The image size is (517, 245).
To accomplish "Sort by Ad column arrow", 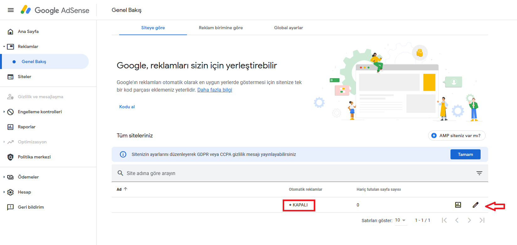I will 125,189.
